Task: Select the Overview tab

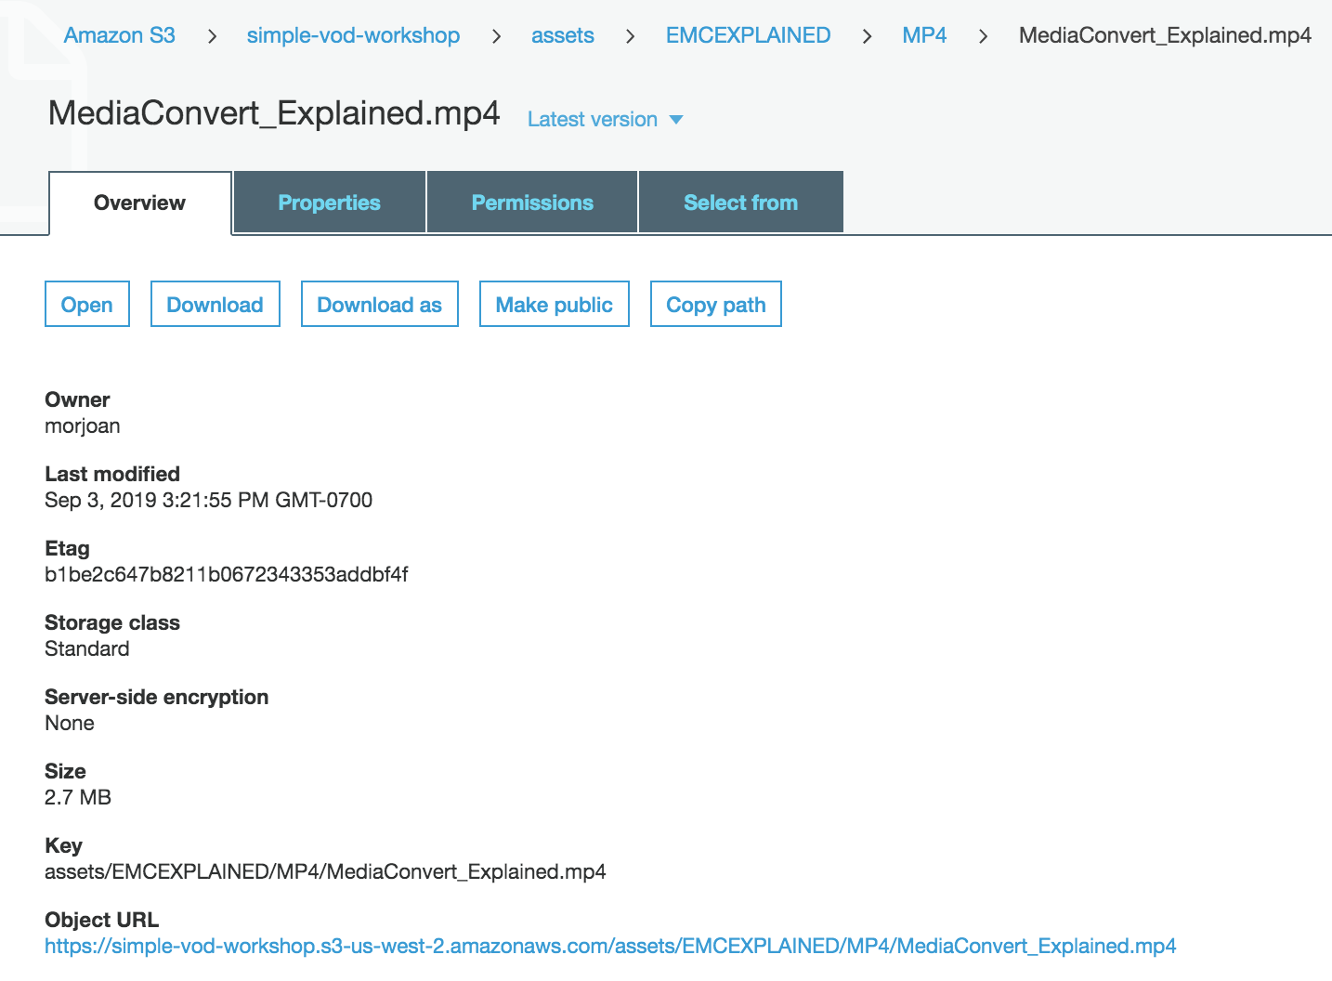Action: [139, 203]
